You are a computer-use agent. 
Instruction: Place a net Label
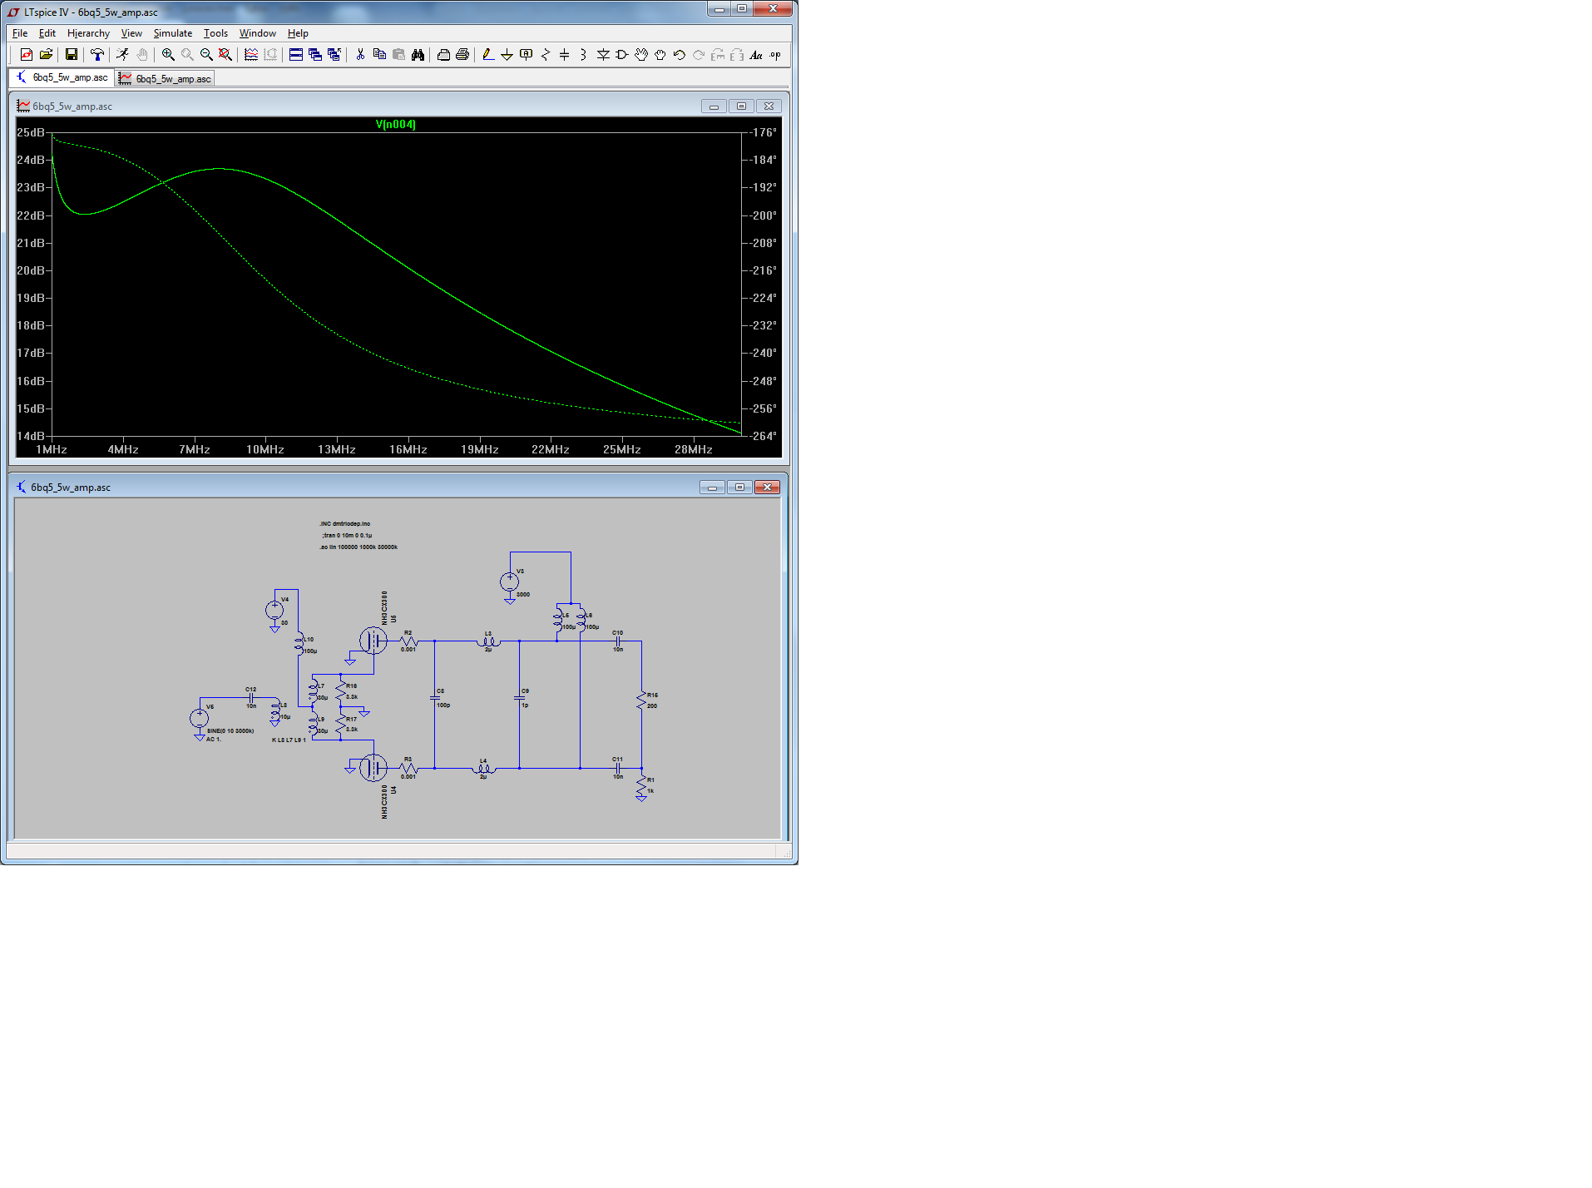click(526, 55)
